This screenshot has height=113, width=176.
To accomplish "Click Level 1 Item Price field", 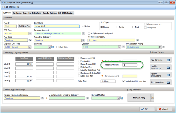I will (24, 64).
